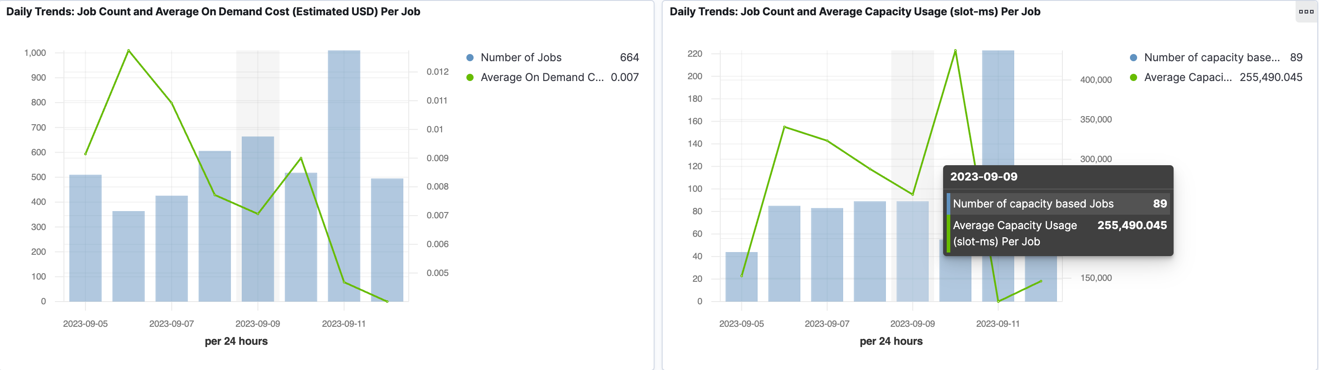Click the 400,000 right-axis label in right chart
Screen dimensions: 1319x370
tap(1096, 80)
